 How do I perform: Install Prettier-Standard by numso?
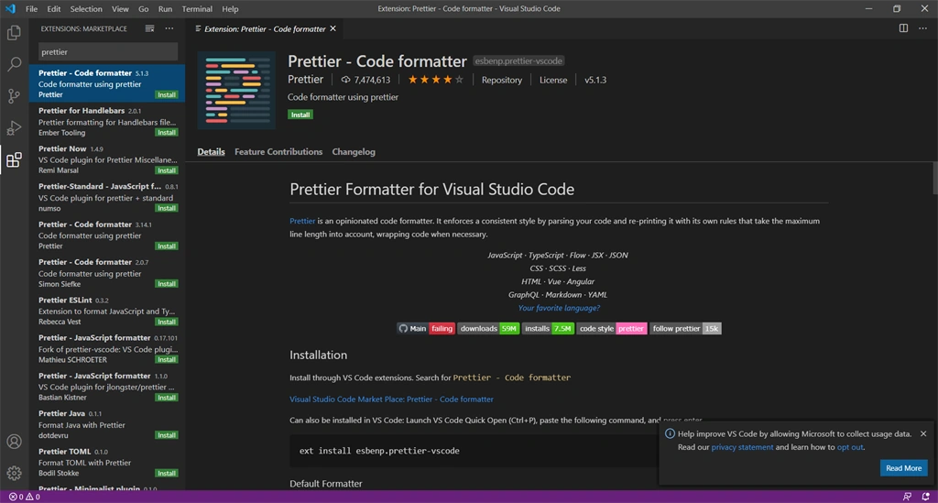[167, 208]
